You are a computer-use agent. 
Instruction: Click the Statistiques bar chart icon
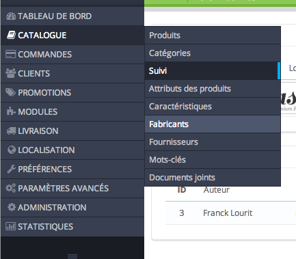click(x=10, y=226)
